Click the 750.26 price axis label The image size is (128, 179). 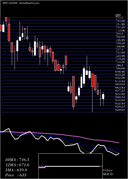pyautogui.click(x=120, y=43)
